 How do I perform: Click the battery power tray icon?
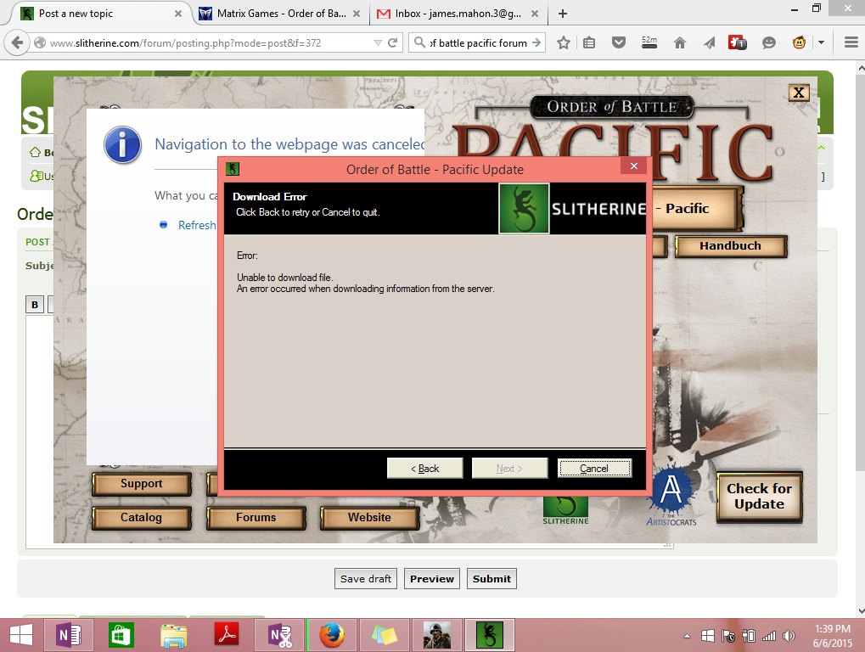click(749, 636)
